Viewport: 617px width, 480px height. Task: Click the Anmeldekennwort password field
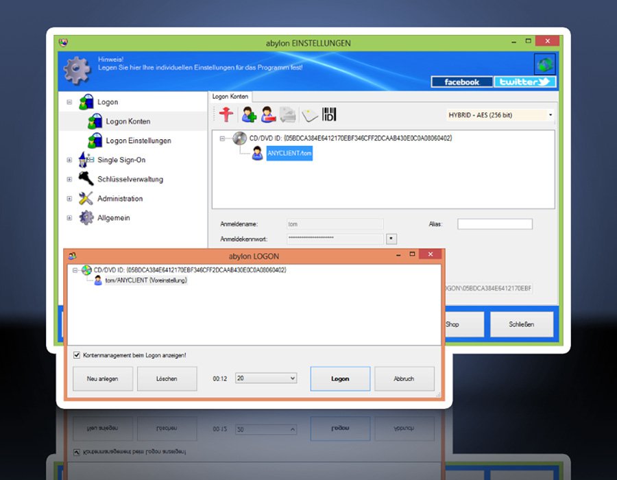[335, 239]
